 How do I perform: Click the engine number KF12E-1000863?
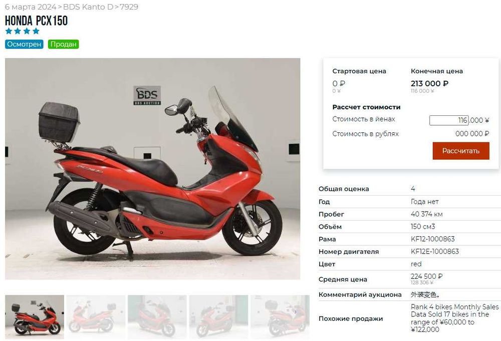click(435, 251)
